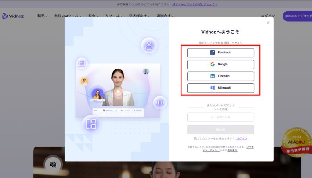This screenshot has width=312, height=178.
Task: Click the round brunette avatar thumbnail
Action: [x=98, y=94]
